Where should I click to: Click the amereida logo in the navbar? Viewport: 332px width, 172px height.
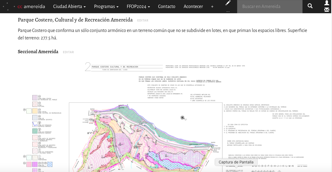[31, 6]
